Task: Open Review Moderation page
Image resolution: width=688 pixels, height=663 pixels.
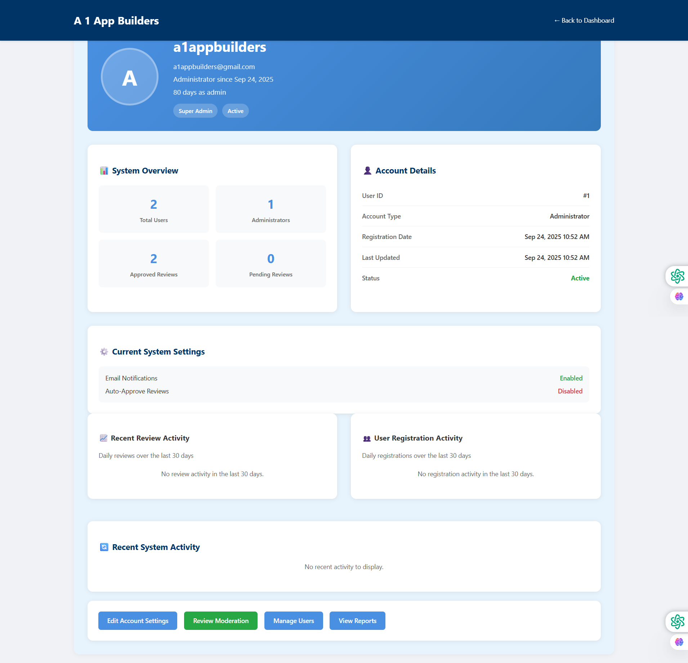Action: (x=221, y=621)
